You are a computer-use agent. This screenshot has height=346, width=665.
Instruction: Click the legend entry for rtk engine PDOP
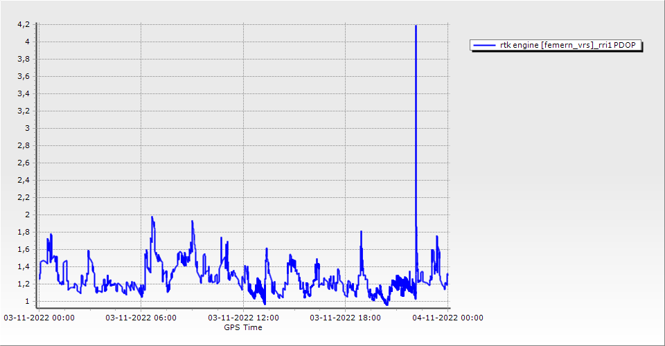556,45
